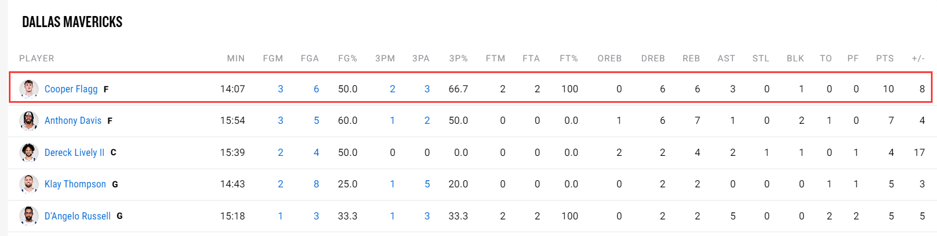Click the REB column header
The width and height of the screenshot is (937, 236).
(x=691, y=59)
